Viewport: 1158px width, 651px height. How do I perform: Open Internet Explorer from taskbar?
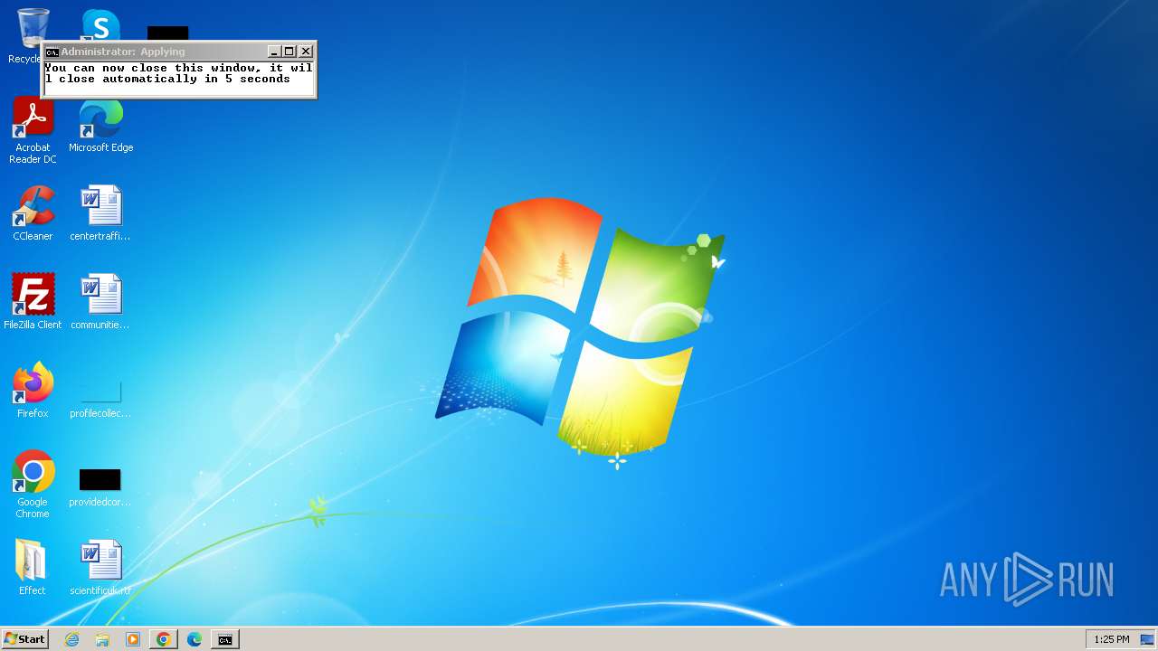pyautogui.click(x=72, y=639)
